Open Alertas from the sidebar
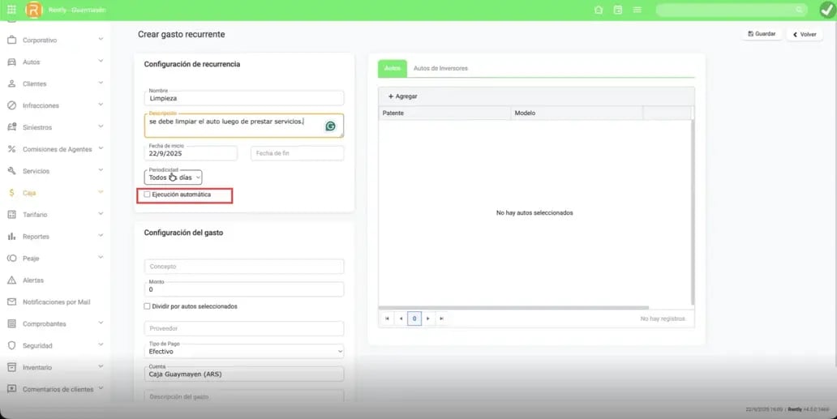The height and width of the screenshot is (419, 837). coord(34,280)
